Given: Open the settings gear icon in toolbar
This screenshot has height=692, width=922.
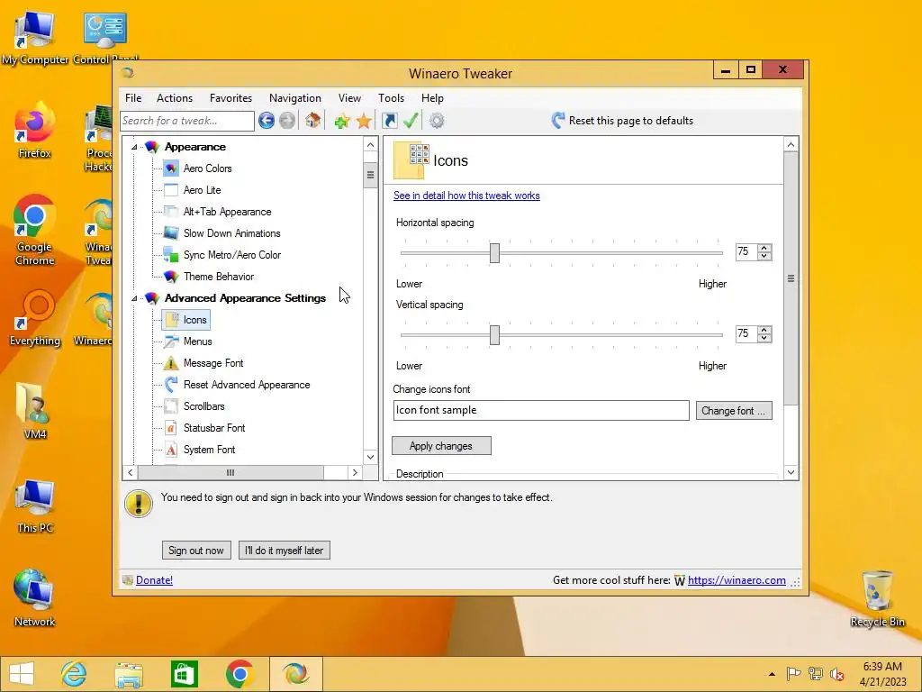Looking at the screenshot, I should pos(437,122).
